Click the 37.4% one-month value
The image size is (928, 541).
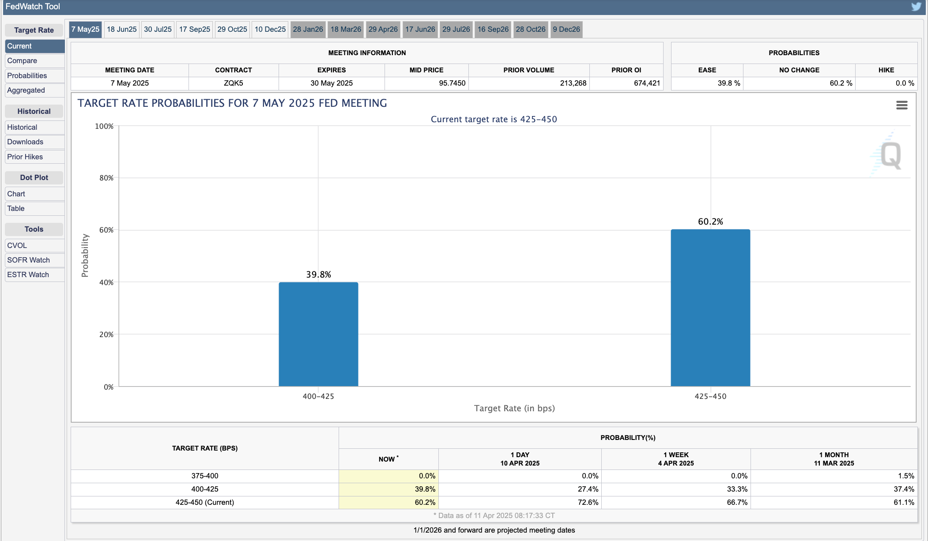904,489
